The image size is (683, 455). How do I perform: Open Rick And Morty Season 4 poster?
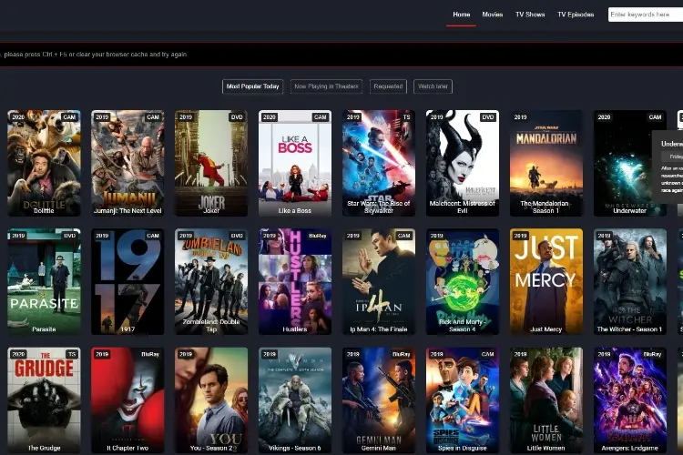click(462, 282)
